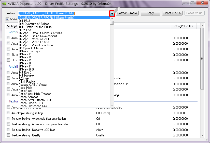This screenshot has width=210, height=143.
Task: Click dropdown list scroll up arrow
Action: point(112,19)
